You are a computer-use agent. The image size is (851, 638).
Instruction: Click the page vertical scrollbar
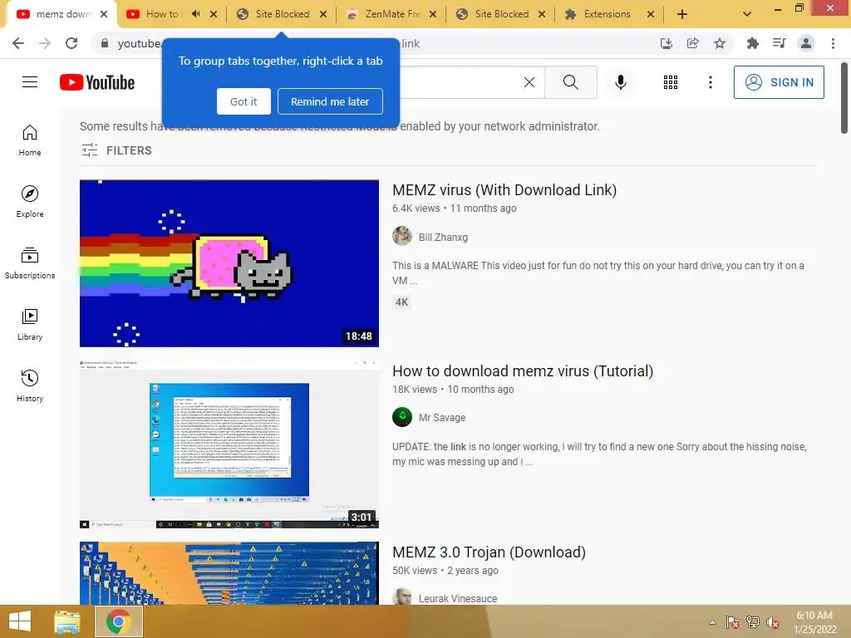pyautogui.click(x=844, y=98)
